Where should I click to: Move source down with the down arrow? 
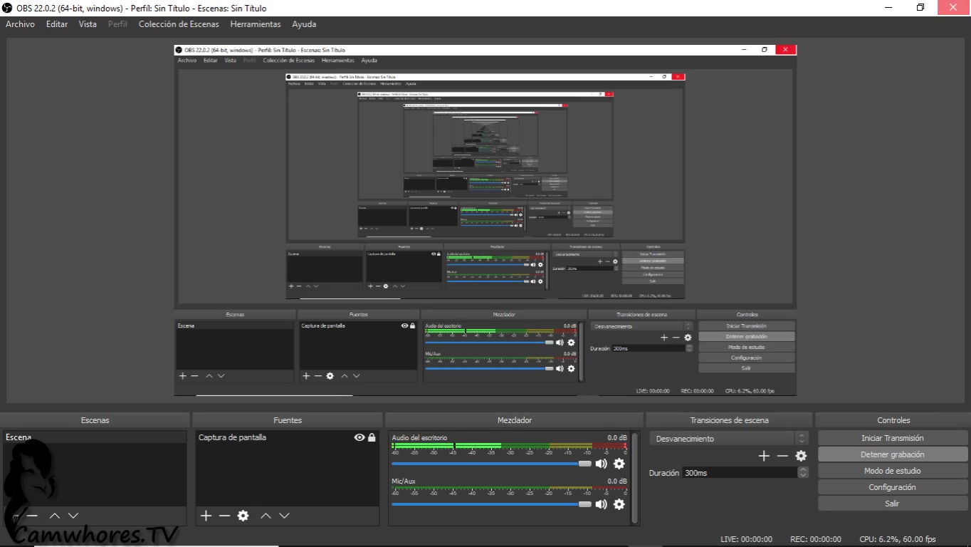[284, 516]
